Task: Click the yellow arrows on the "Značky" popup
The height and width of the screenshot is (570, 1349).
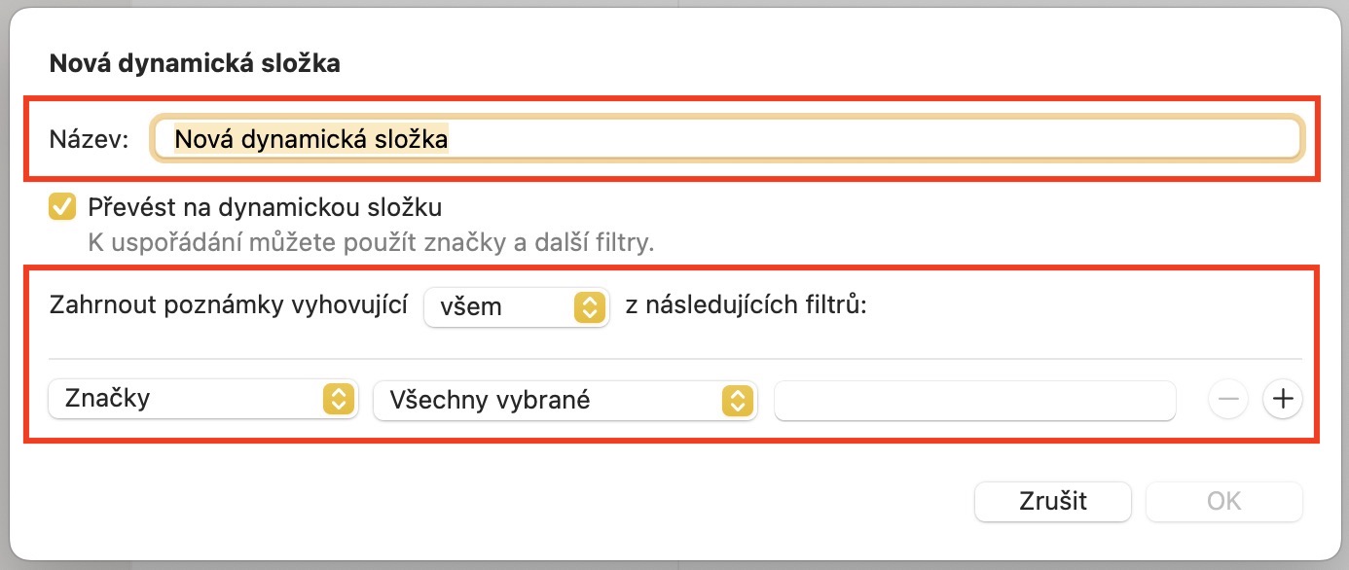Action: (x=337, y=399)
